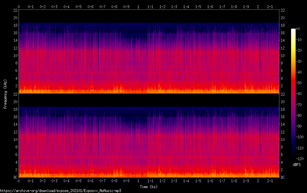Click the '16' label on the lower channel's left axis
Screen dimensions: 307x193
tap(15, 117)
